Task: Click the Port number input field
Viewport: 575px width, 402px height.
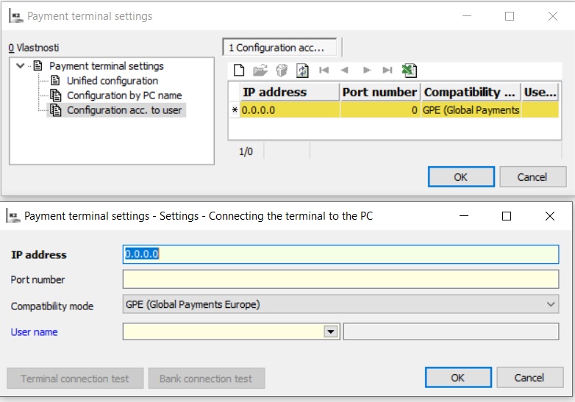Action: [340, 279]
